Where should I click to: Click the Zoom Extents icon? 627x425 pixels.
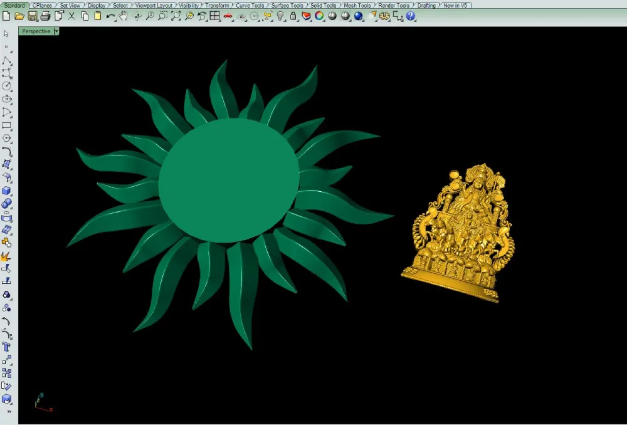(176, 16)
